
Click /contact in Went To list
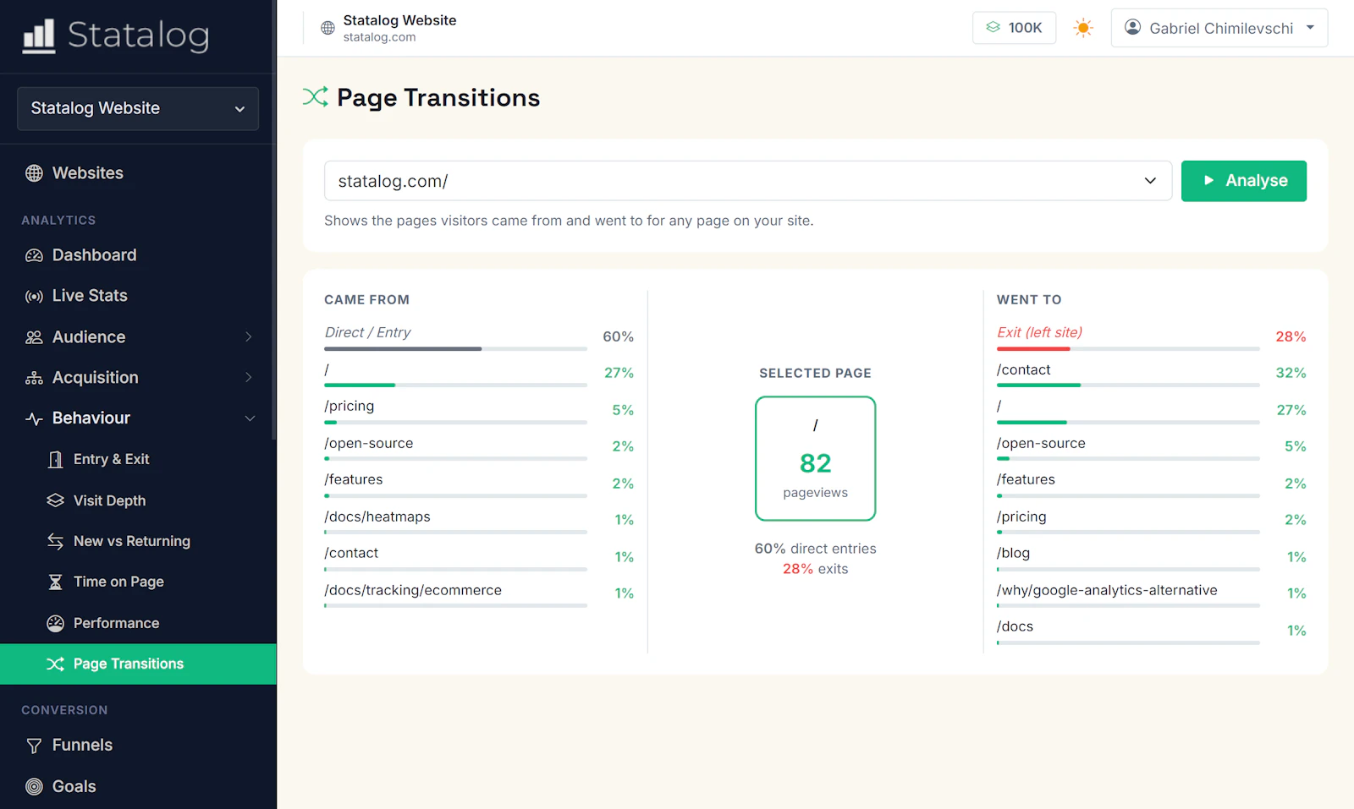tap(1024, 370)
